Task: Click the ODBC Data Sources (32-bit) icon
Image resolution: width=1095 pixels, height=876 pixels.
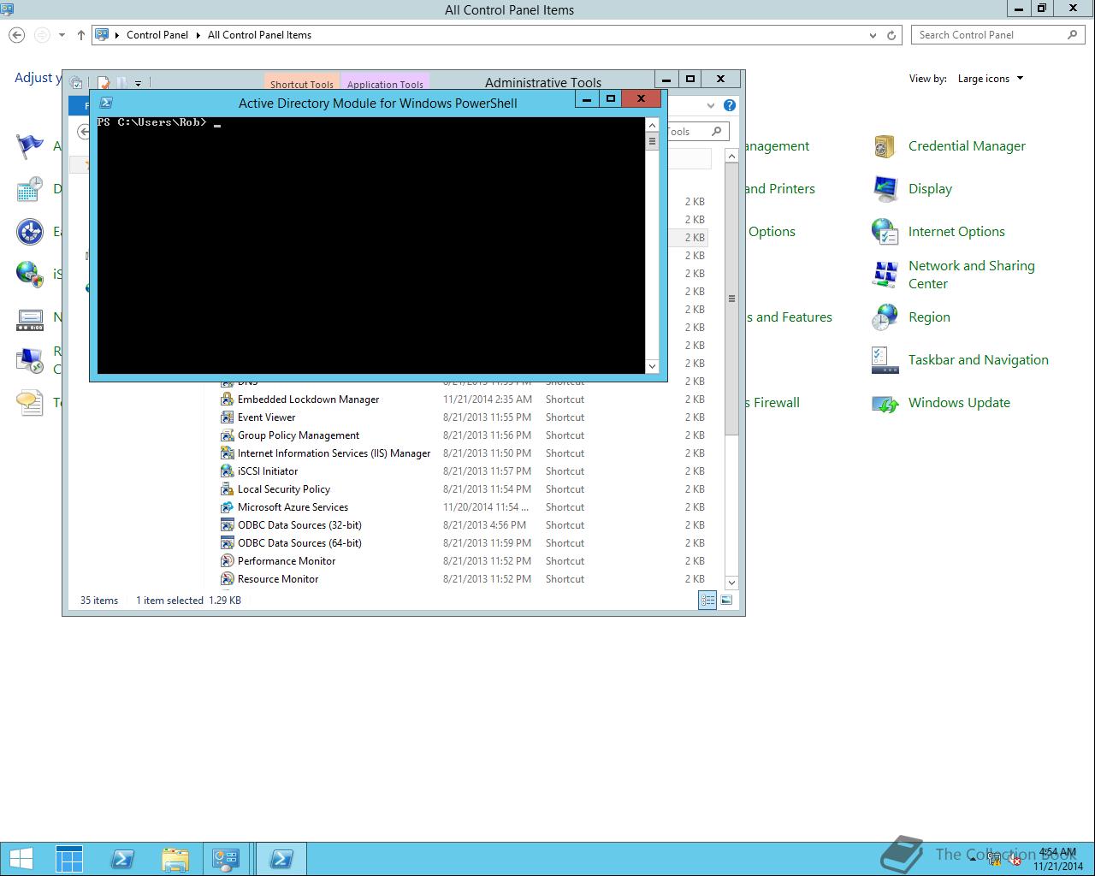Action: coord(227,525)
